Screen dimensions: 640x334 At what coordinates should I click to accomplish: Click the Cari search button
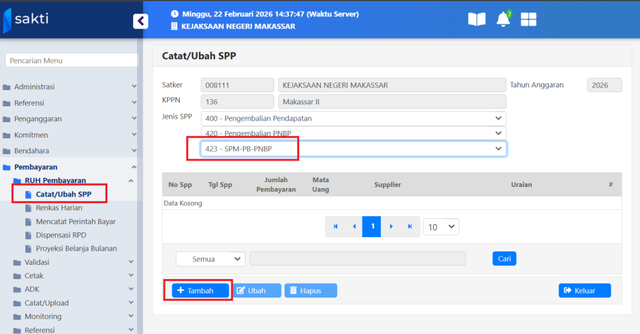(504, 259)
